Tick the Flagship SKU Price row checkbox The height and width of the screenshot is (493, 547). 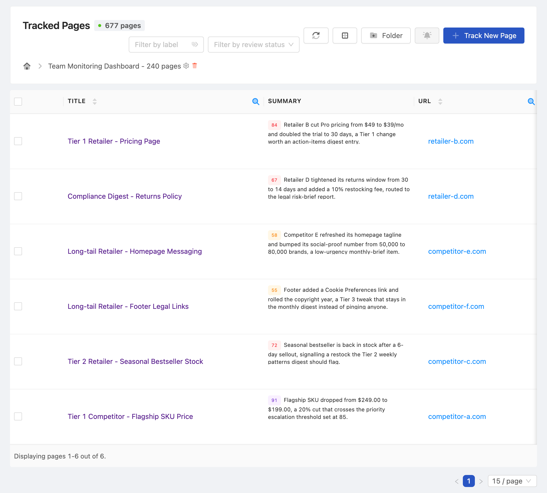pyautogui.click(x=18, y=416)
